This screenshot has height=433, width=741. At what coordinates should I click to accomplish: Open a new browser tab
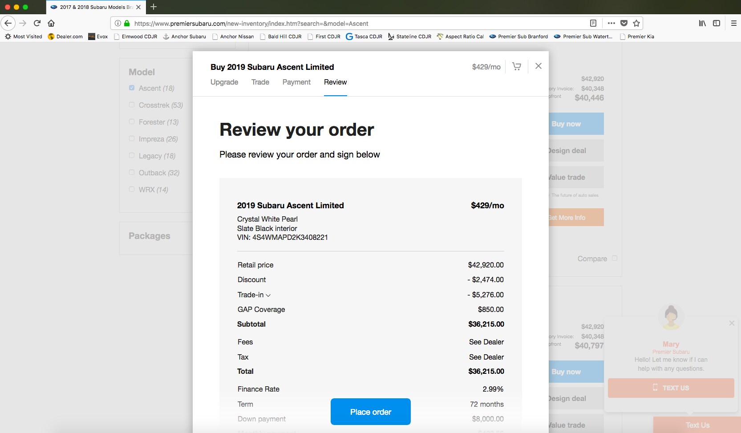coord(154,7)
